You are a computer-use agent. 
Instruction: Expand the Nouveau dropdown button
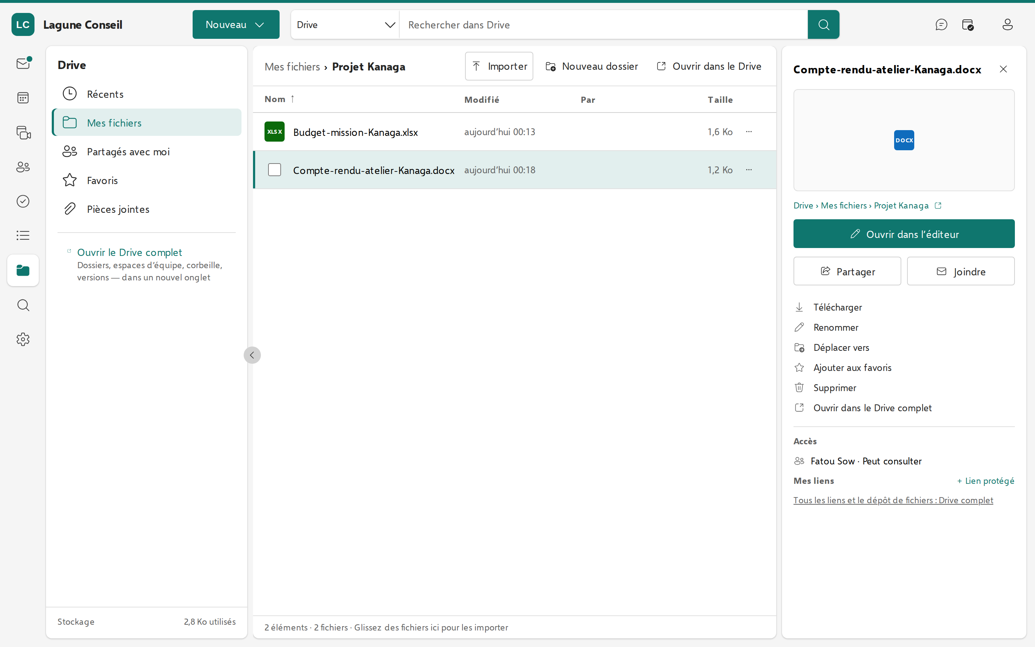coord(236,24)
